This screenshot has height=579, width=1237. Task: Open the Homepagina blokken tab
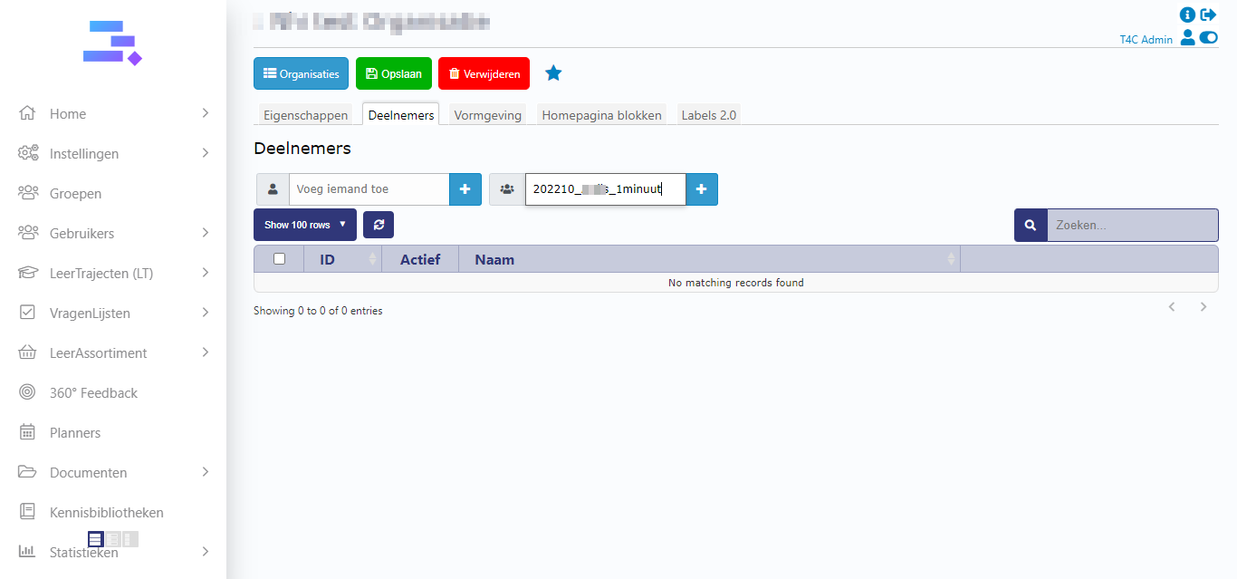[x=601, y=115]
